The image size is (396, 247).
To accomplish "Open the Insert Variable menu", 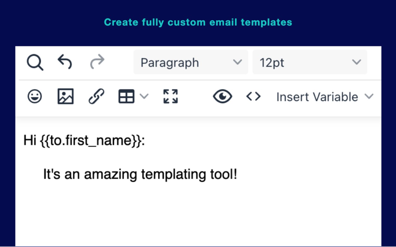I will (x=369, y=96).
